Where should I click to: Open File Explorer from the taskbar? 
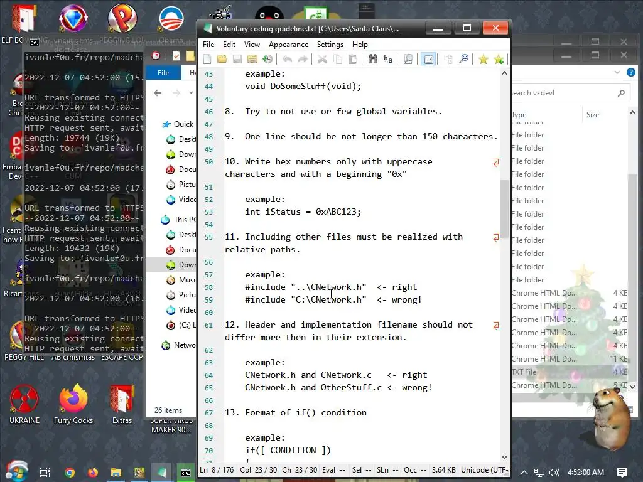(116, 473)
